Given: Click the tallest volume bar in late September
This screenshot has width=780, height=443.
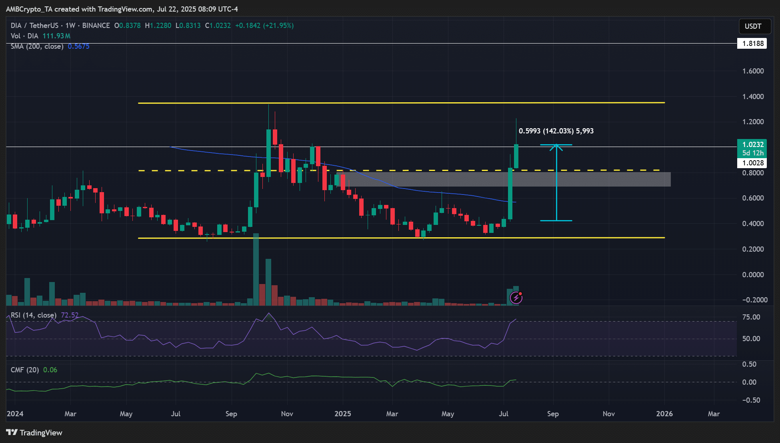Looking at the screenshot, I should pyautogui.click(x=256, y=270).
